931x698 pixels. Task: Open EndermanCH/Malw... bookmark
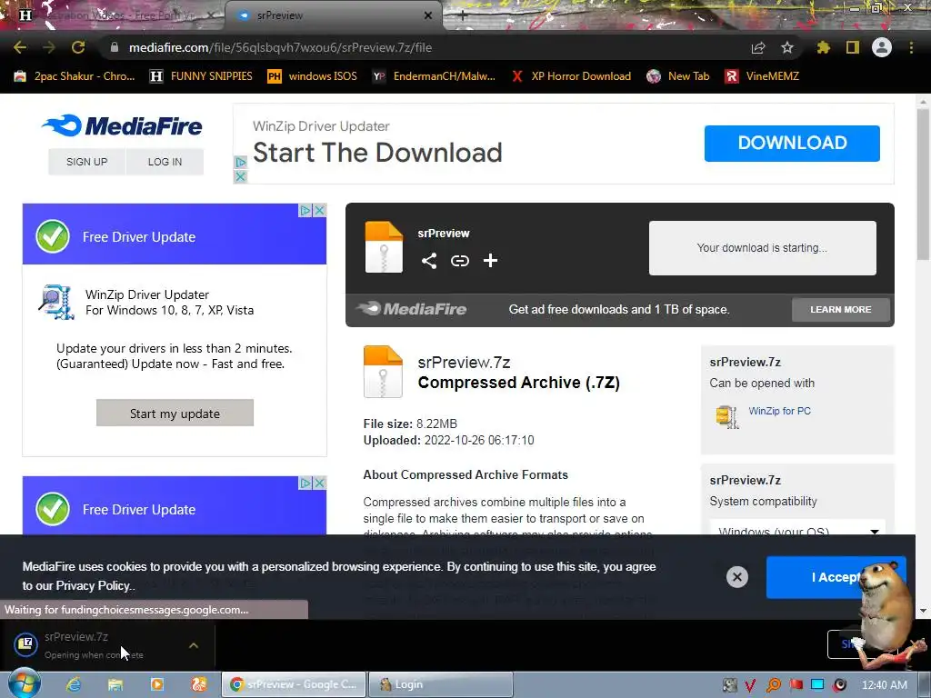[434, 76]
